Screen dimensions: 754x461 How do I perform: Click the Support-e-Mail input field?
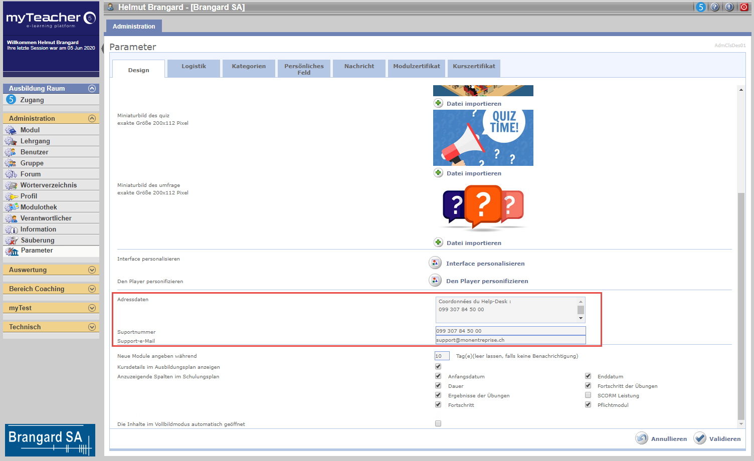click(x=510, y=340)
